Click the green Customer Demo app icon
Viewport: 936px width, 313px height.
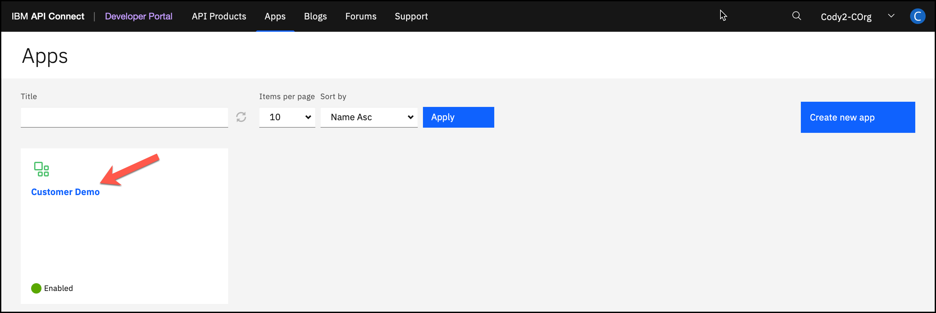[41, 169]
